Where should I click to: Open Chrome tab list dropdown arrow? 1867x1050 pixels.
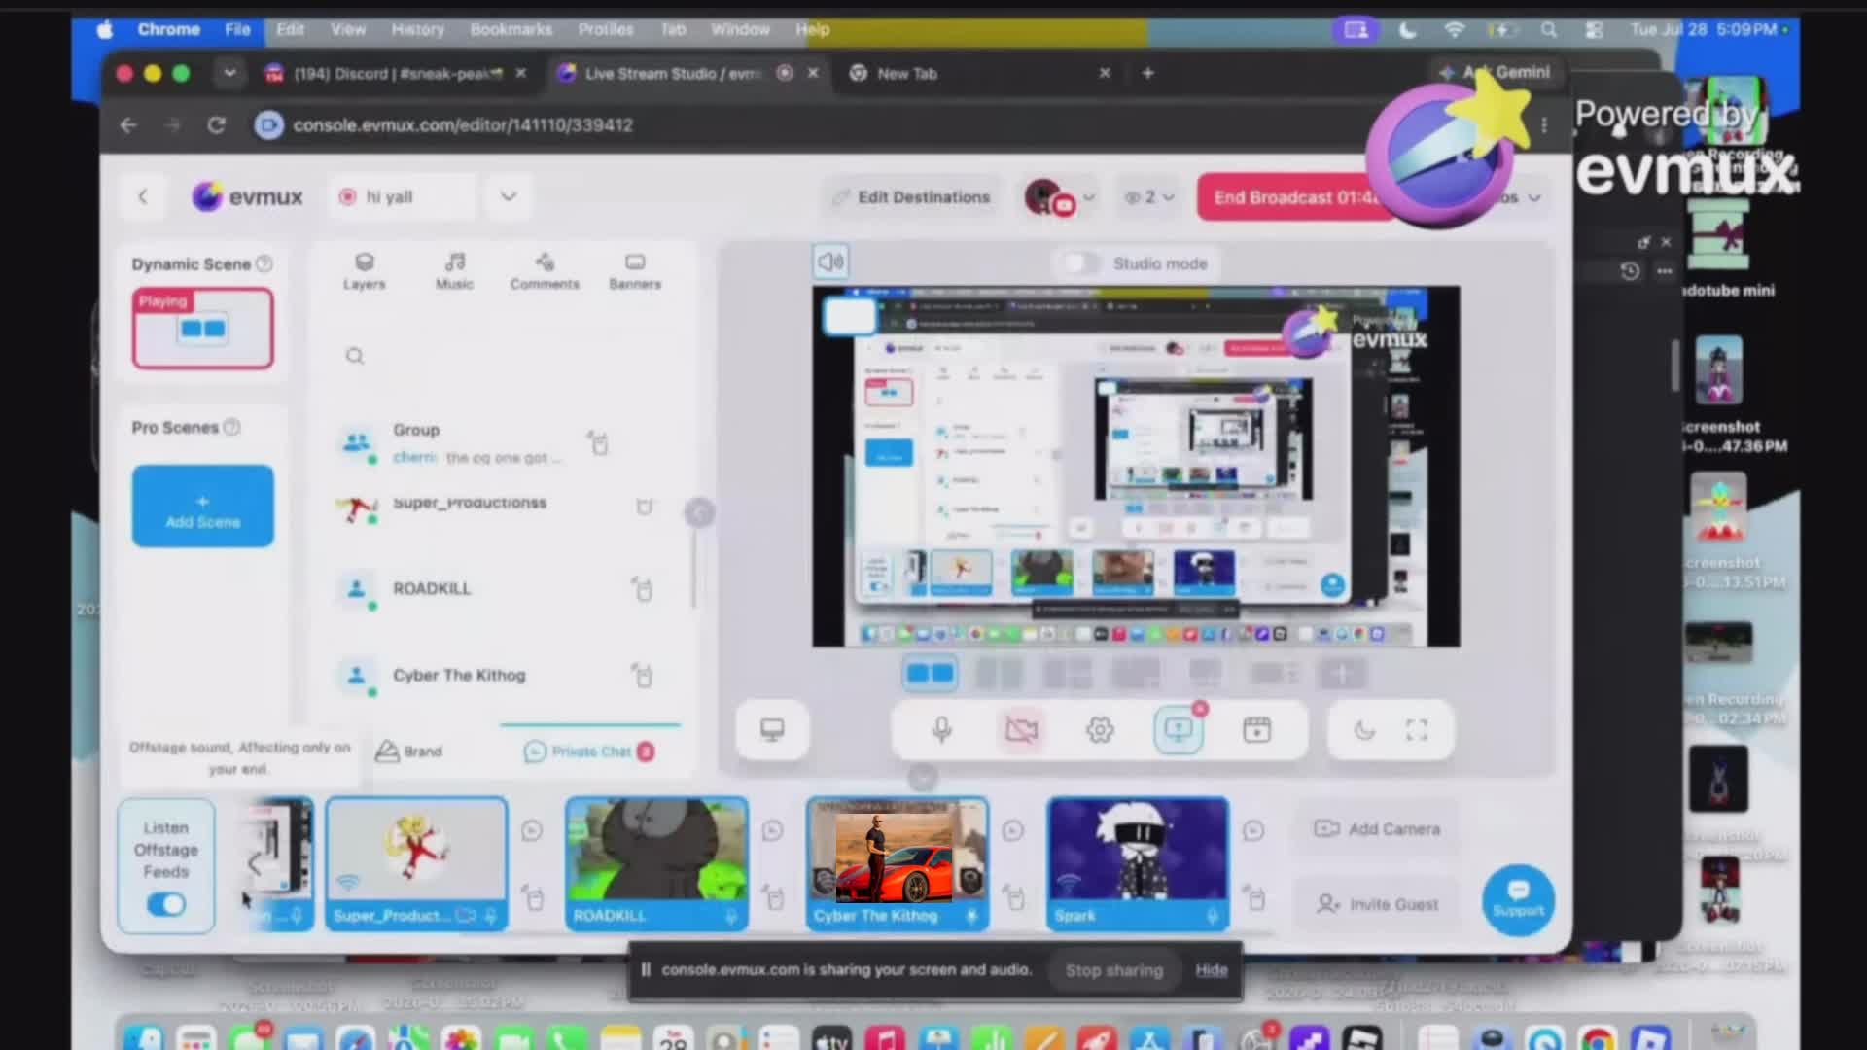229,73
